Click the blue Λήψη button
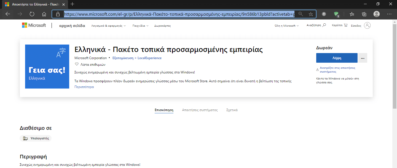Image resolution: width=397 pixels, height=168 pixels. pos(337,58)
